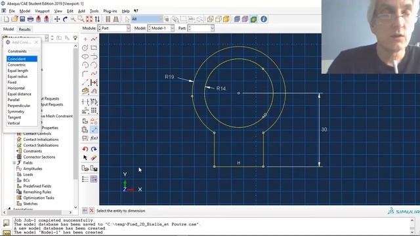Open the Model menu
Screen dimensions: 420x236
coord(25,11)
